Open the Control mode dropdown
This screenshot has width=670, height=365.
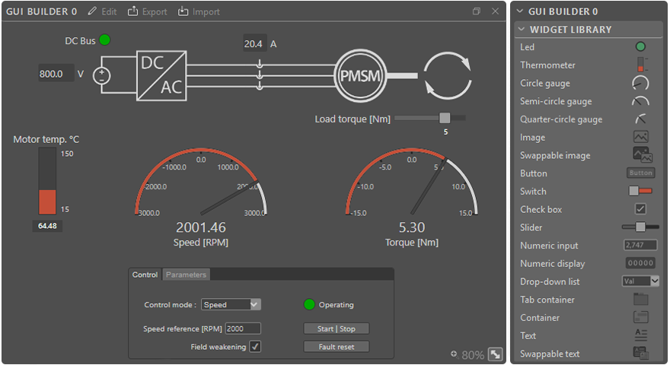[x=231, y=304]
